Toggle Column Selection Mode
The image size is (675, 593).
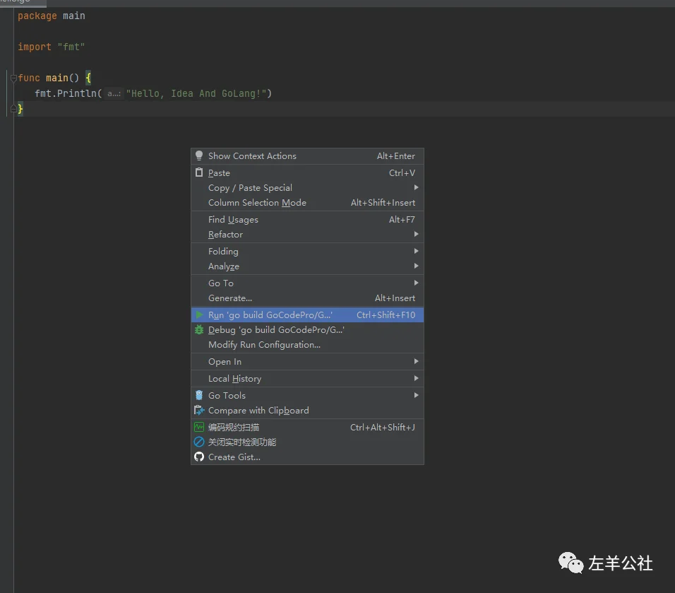[257, 203]
